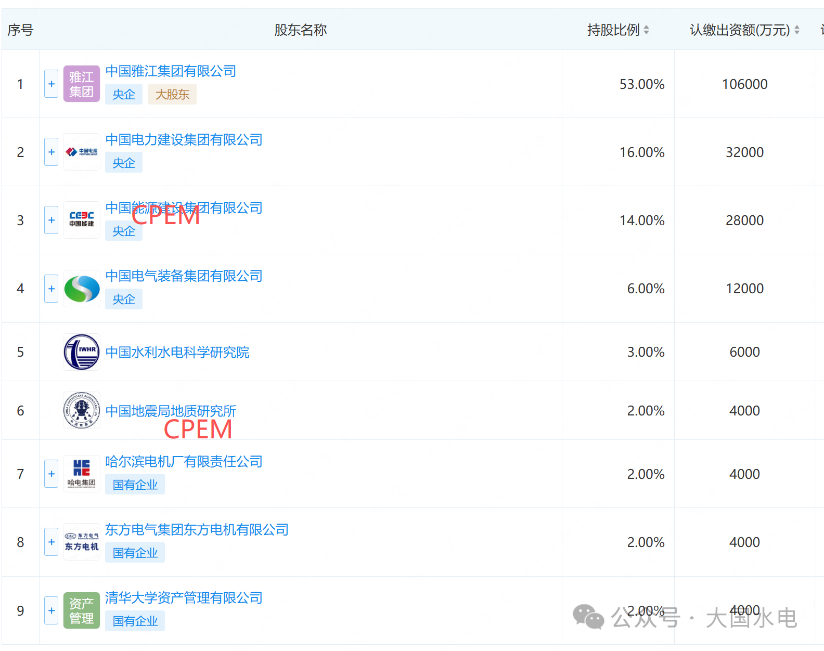
Task: Click the green 资产管理 logo icon
Action: 81,610
